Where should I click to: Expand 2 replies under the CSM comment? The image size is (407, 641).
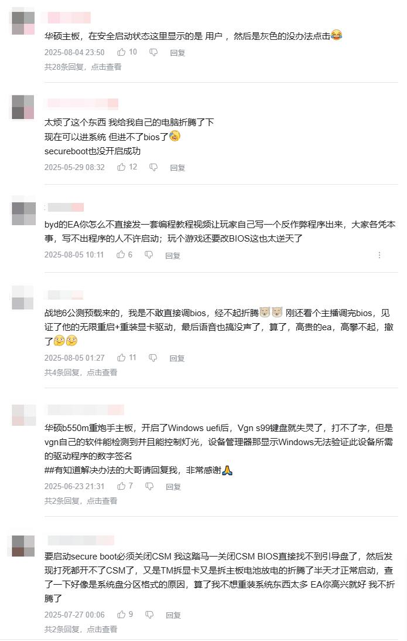[80, 629]
